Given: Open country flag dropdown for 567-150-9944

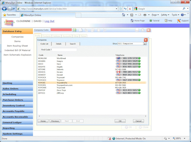Looking at the screenshot, I should coord(119,80).
